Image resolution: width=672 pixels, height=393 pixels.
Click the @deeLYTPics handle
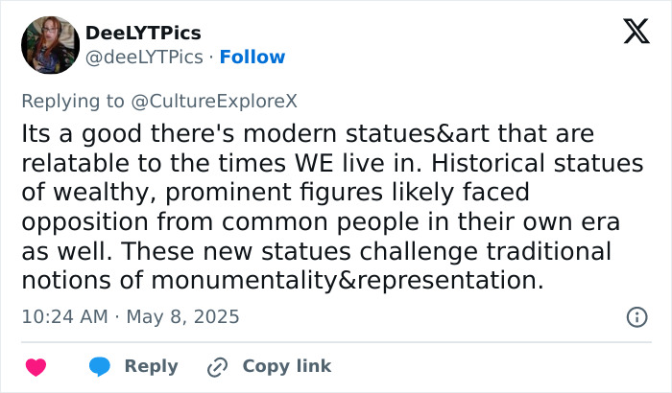point(144,57)
